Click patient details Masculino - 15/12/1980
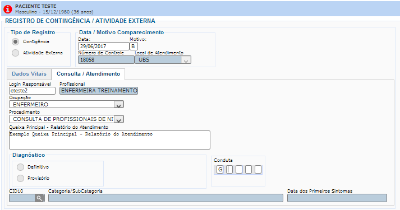 (54, 12)
